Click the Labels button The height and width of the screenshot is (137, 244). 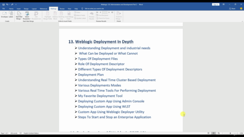click(x=11, y=14)
